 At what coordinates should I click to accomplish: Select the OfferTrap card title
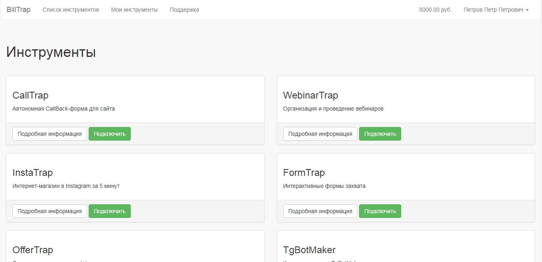(x=32, y=250)
